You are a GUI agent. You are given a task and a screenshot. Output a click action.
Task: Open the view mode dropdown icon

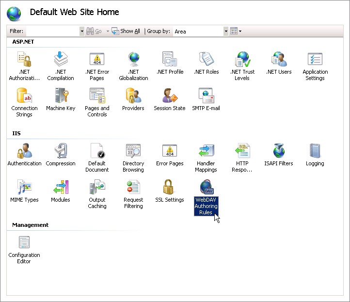tap(236, 31)
